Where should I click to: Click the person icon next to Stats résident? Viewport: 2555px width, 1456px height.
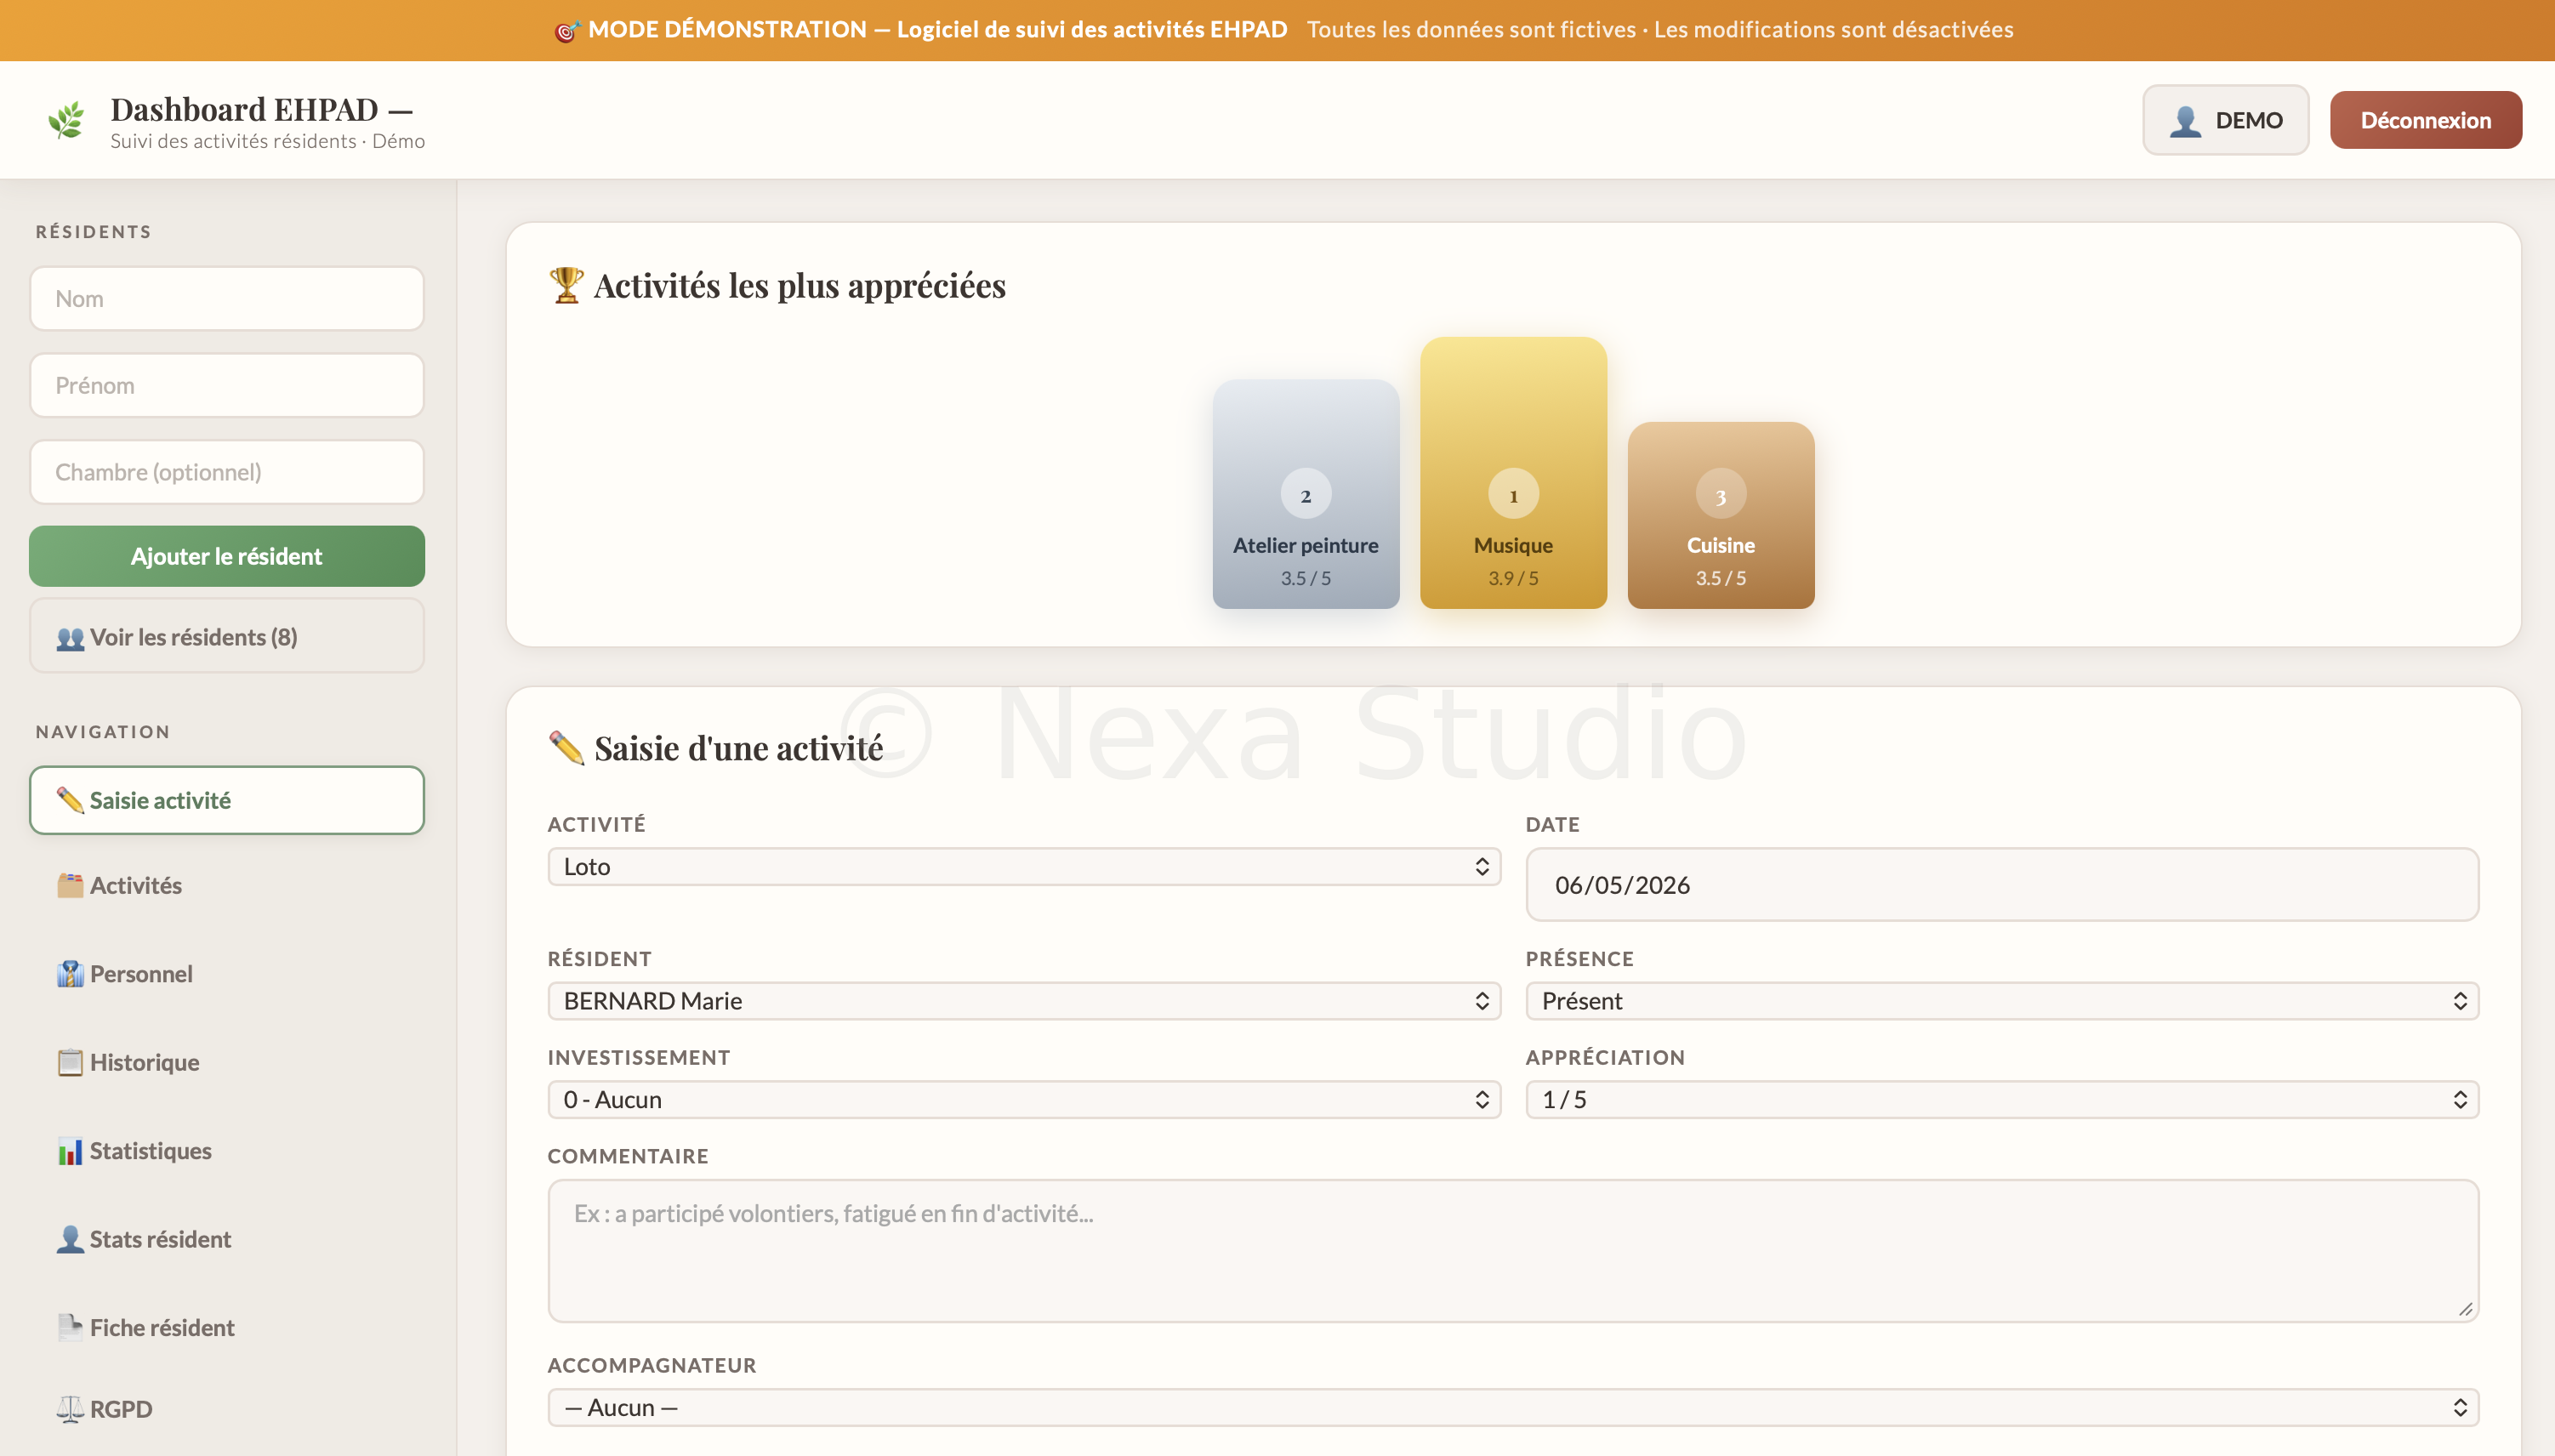tap(69, 1239)
